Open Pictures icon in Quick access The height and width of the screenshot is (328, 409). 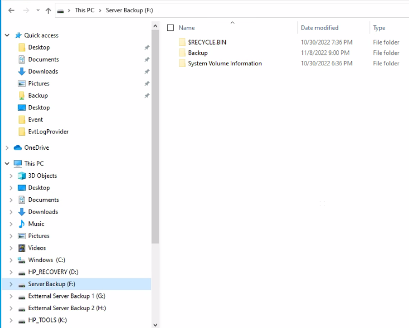(22, 83)
